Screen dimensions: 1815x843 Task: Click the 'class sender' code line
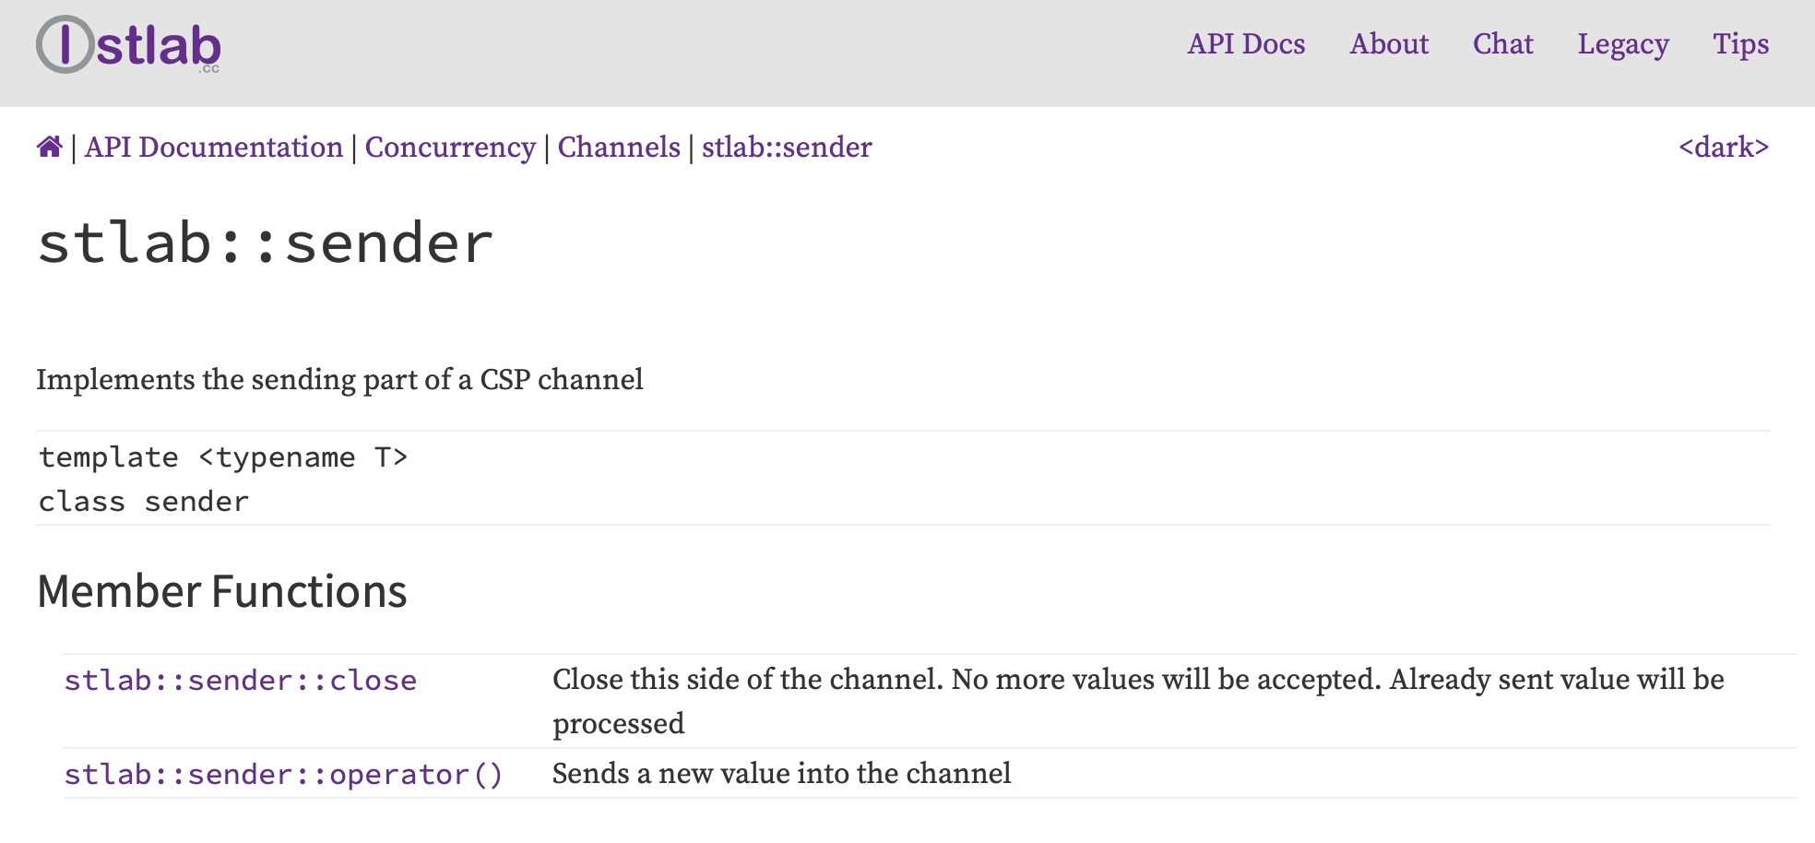(144, 502)
